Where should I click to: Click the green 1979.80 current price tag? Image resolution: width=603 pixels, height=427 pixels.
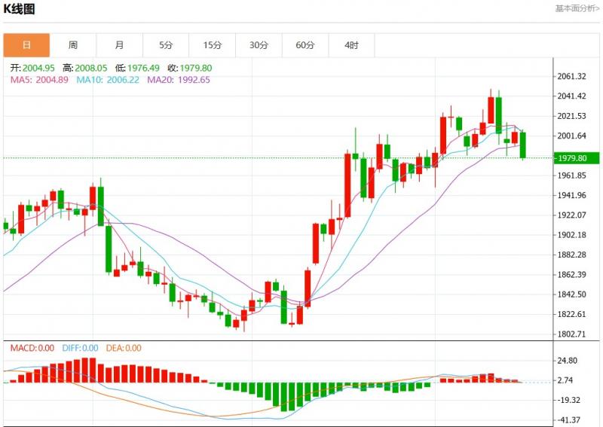pos(576,158)
